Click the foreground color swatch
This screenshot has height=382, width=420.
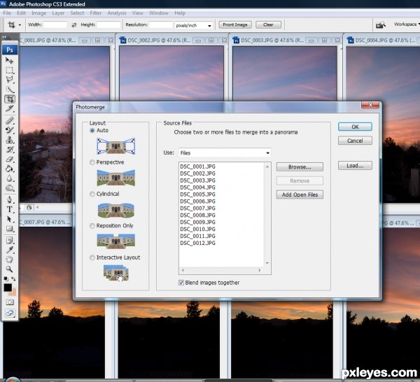tap(8, 288)
